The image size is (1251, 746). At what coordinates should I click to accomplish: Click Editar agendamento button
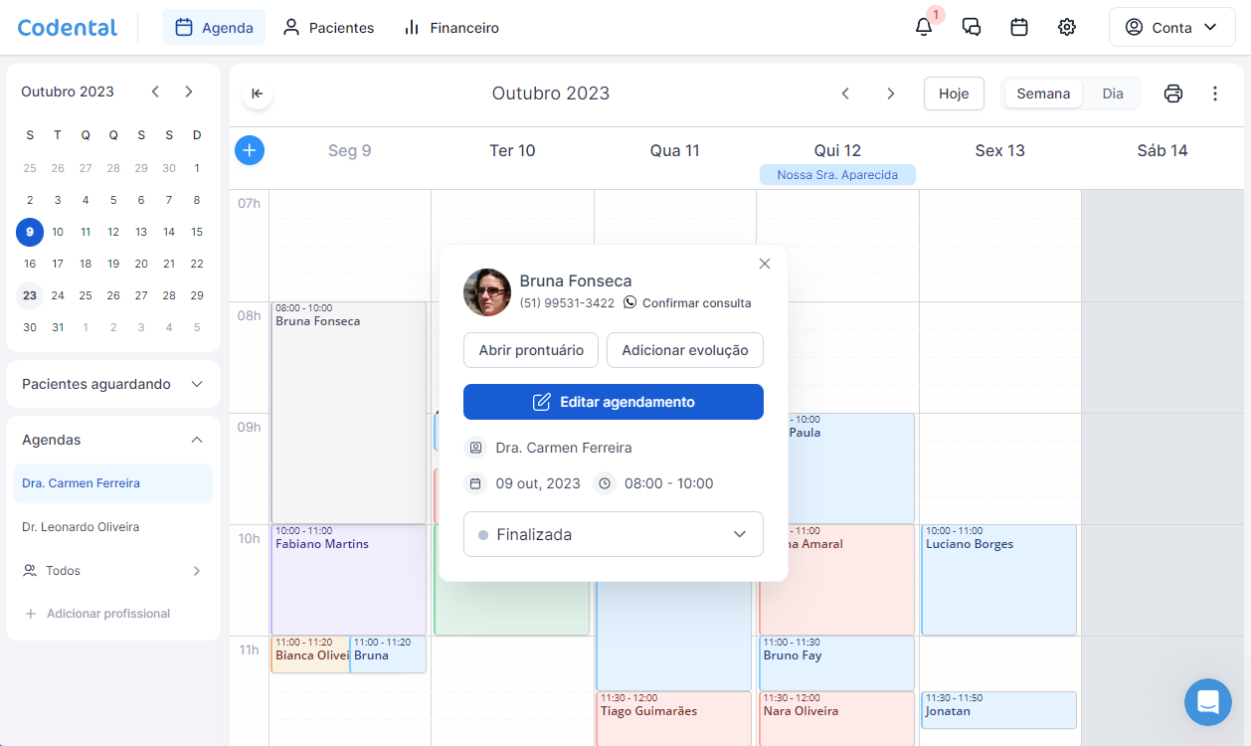click(x=613, y=402)
